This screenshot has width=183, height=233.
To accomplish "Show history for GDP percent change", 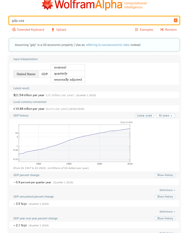I will point(165,175).
